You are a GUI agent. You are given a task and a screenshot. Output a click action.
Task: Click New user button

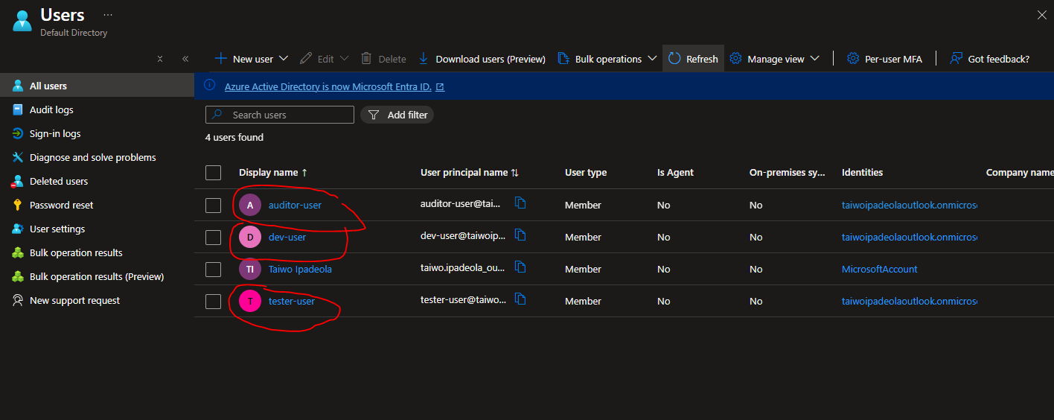pos(244,59)
